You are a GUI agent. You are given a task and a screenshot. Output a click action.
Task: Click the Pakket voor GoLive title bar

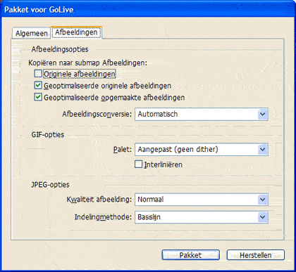pos(148,10)
